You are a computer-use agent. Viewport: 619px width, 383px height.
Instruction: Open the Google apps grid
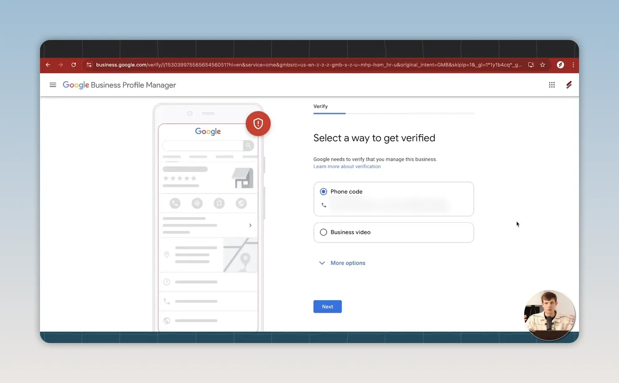pos(552,85)
